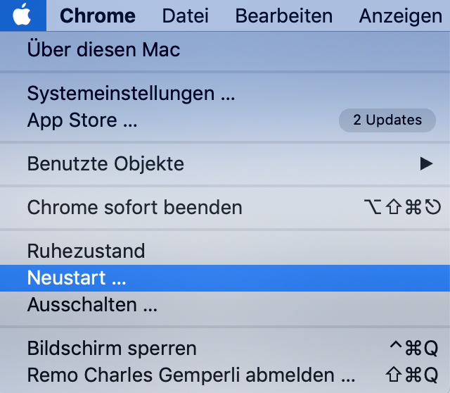The image size is (450, 393).
Task: Open the Datei menu
Action: (x=186, y=15)
